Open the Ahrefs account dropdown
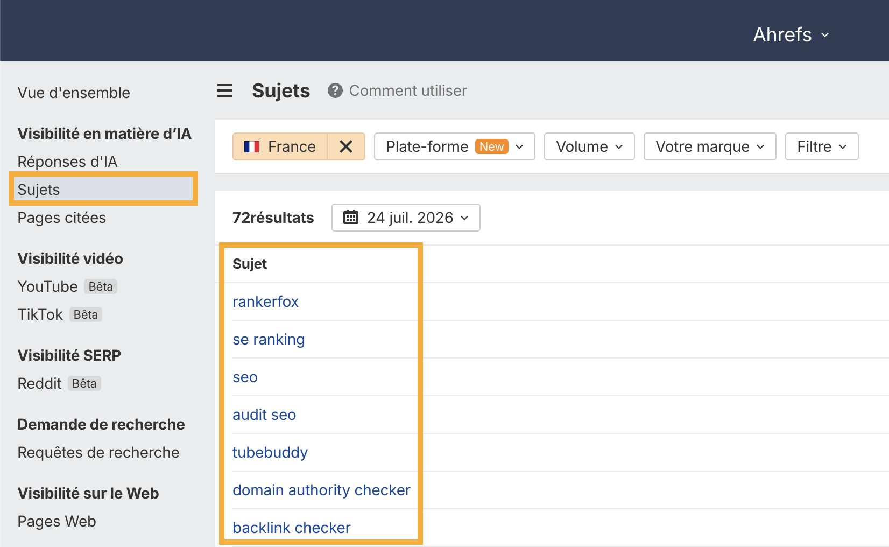Image resolution: width=889 pixels, height=547 pixels. coord(791,35)
